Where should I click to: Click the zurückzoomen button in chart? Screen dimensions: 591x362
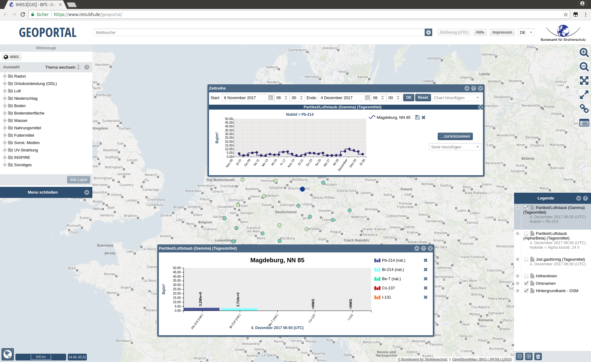coord(455,136)
